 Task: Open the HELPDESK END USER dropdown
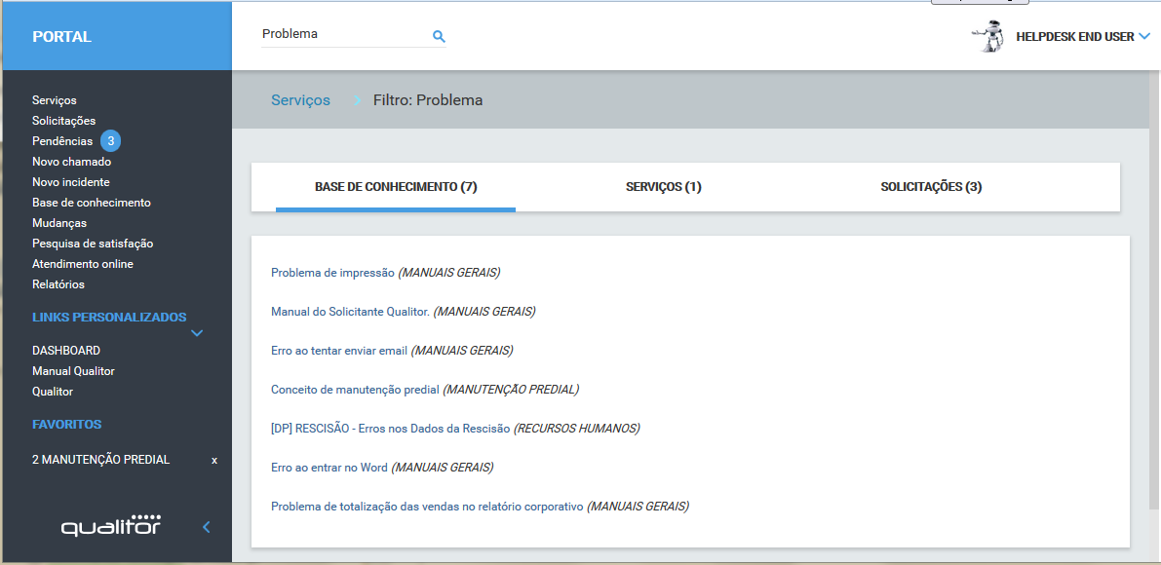pos(1143,37)
